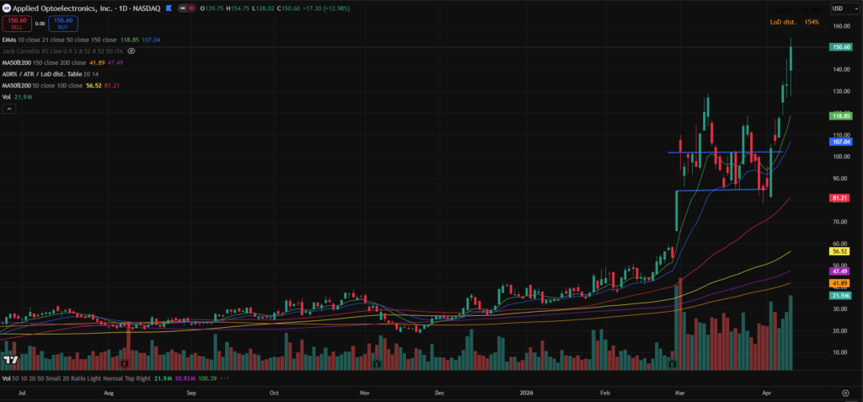Toggle the market status pill in header
863x402 pixels.
[x=188, y=7]
